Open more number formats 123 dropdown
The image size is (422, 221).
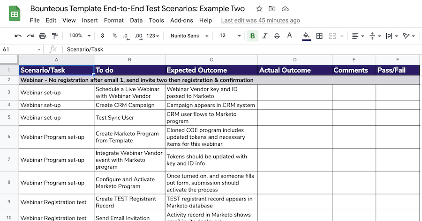pyautogui.click(x=153, y=36)
